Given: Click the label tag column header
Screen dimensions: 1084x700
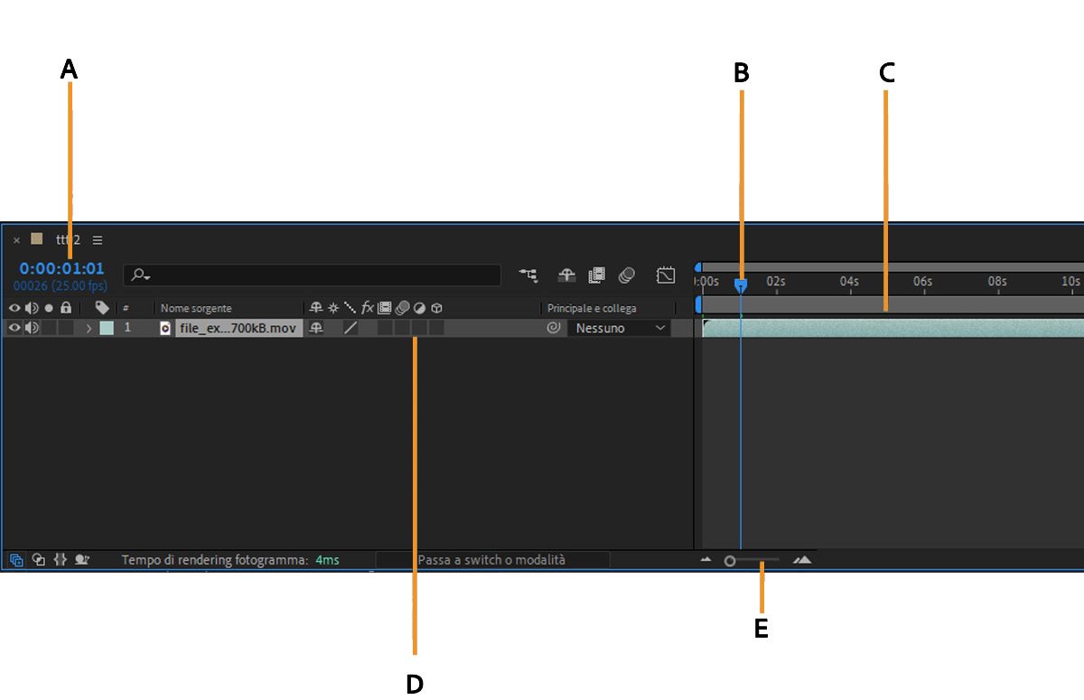Looking at the screenshot, I should [x=102, y=308].
